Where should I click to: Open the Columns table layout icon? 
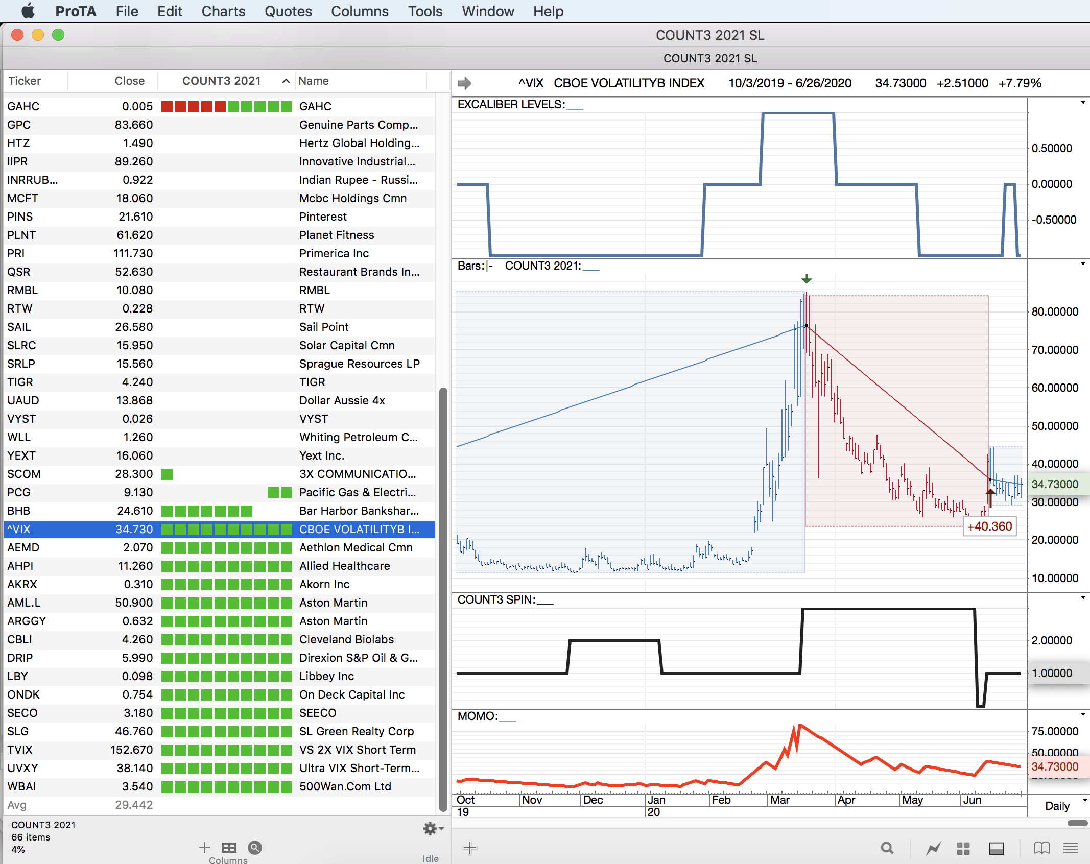pyautogui.click(x=229, y=848)
